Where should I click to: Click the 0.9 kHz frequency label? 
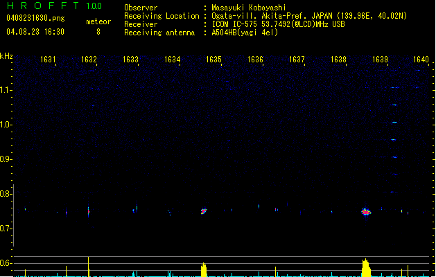(x=6, y=159)
